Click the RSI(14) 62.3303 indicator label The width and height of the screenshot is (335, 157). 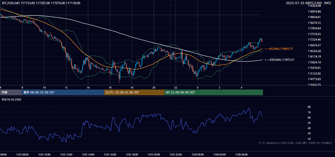coord(12,99)
